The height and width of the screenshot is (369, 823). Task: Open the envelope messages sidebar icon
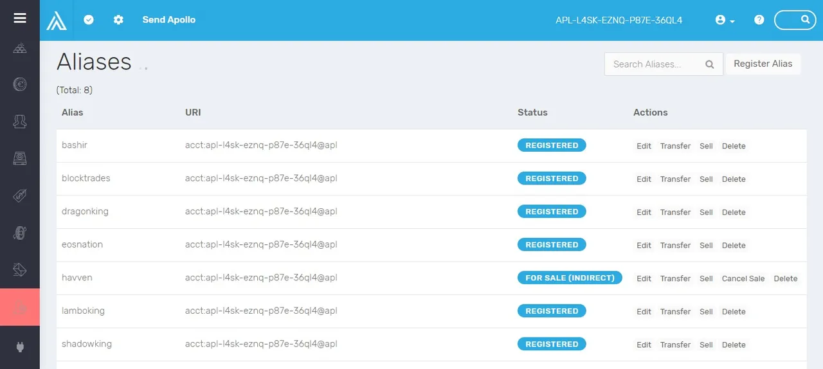[20, 269]
